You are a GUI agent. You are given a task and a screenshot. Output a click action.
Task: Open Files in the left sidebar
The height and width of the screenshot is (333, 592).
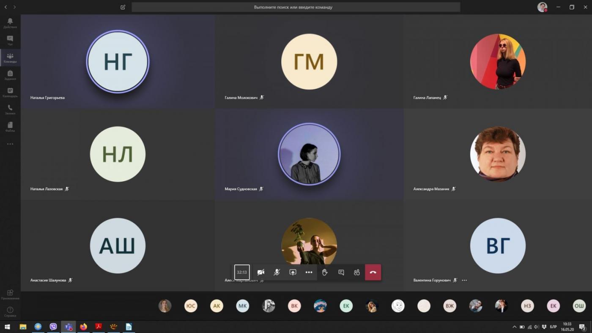[x=10, y=127]
